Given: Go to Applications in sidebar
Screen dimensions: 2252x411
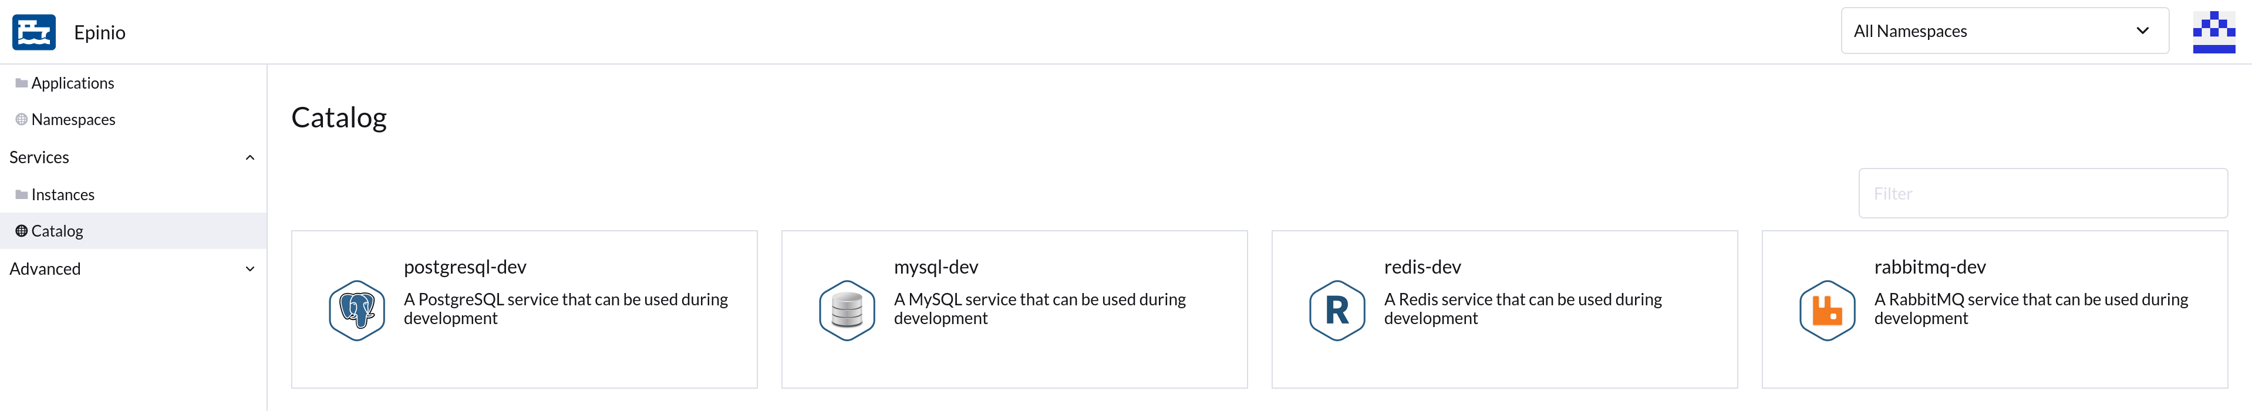Looking at the screenshot, I should click(x=73, y=83).
